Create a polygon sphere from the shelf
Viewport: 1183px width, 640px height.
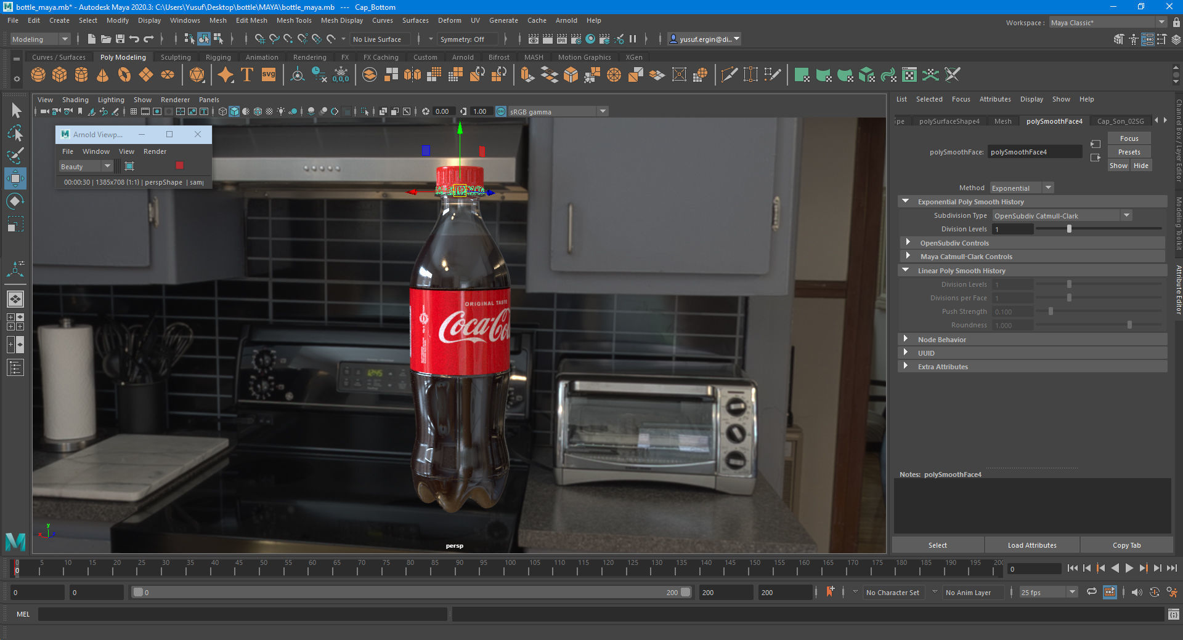point(38,75)
